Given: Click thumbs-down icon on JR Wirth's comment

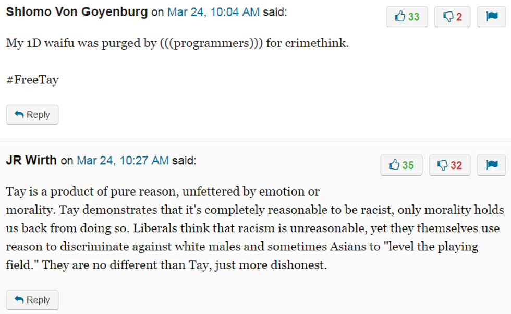Looking at the screenshot, I should pos(443,165).
